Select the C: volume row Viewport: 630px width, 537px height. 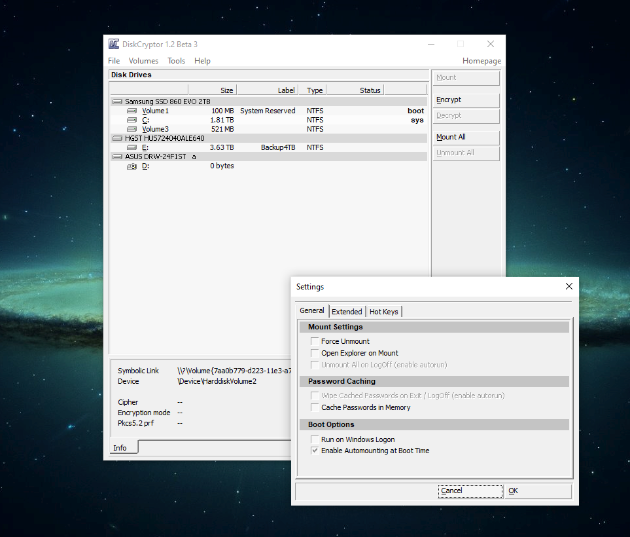pos(269,120)
